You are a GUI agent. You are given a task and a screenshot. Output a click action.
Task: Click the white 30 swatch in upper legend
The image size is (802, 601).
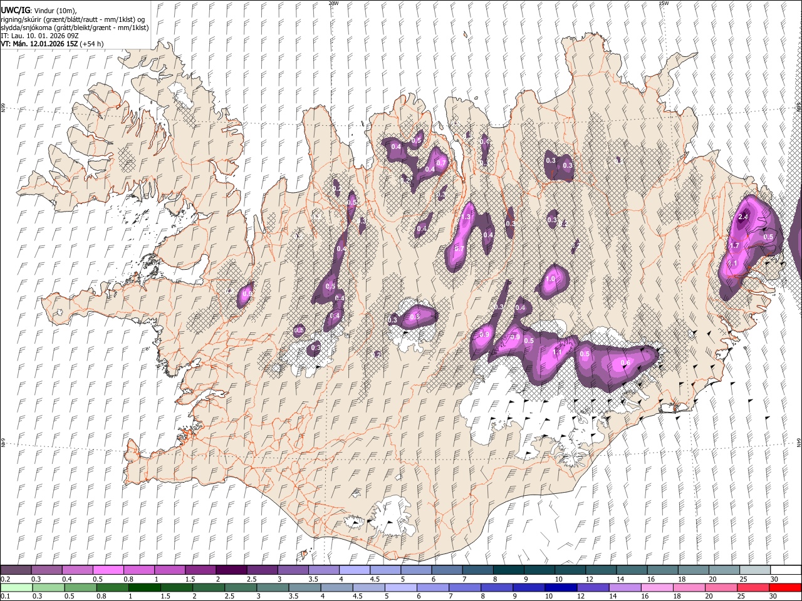click(786, 570)
